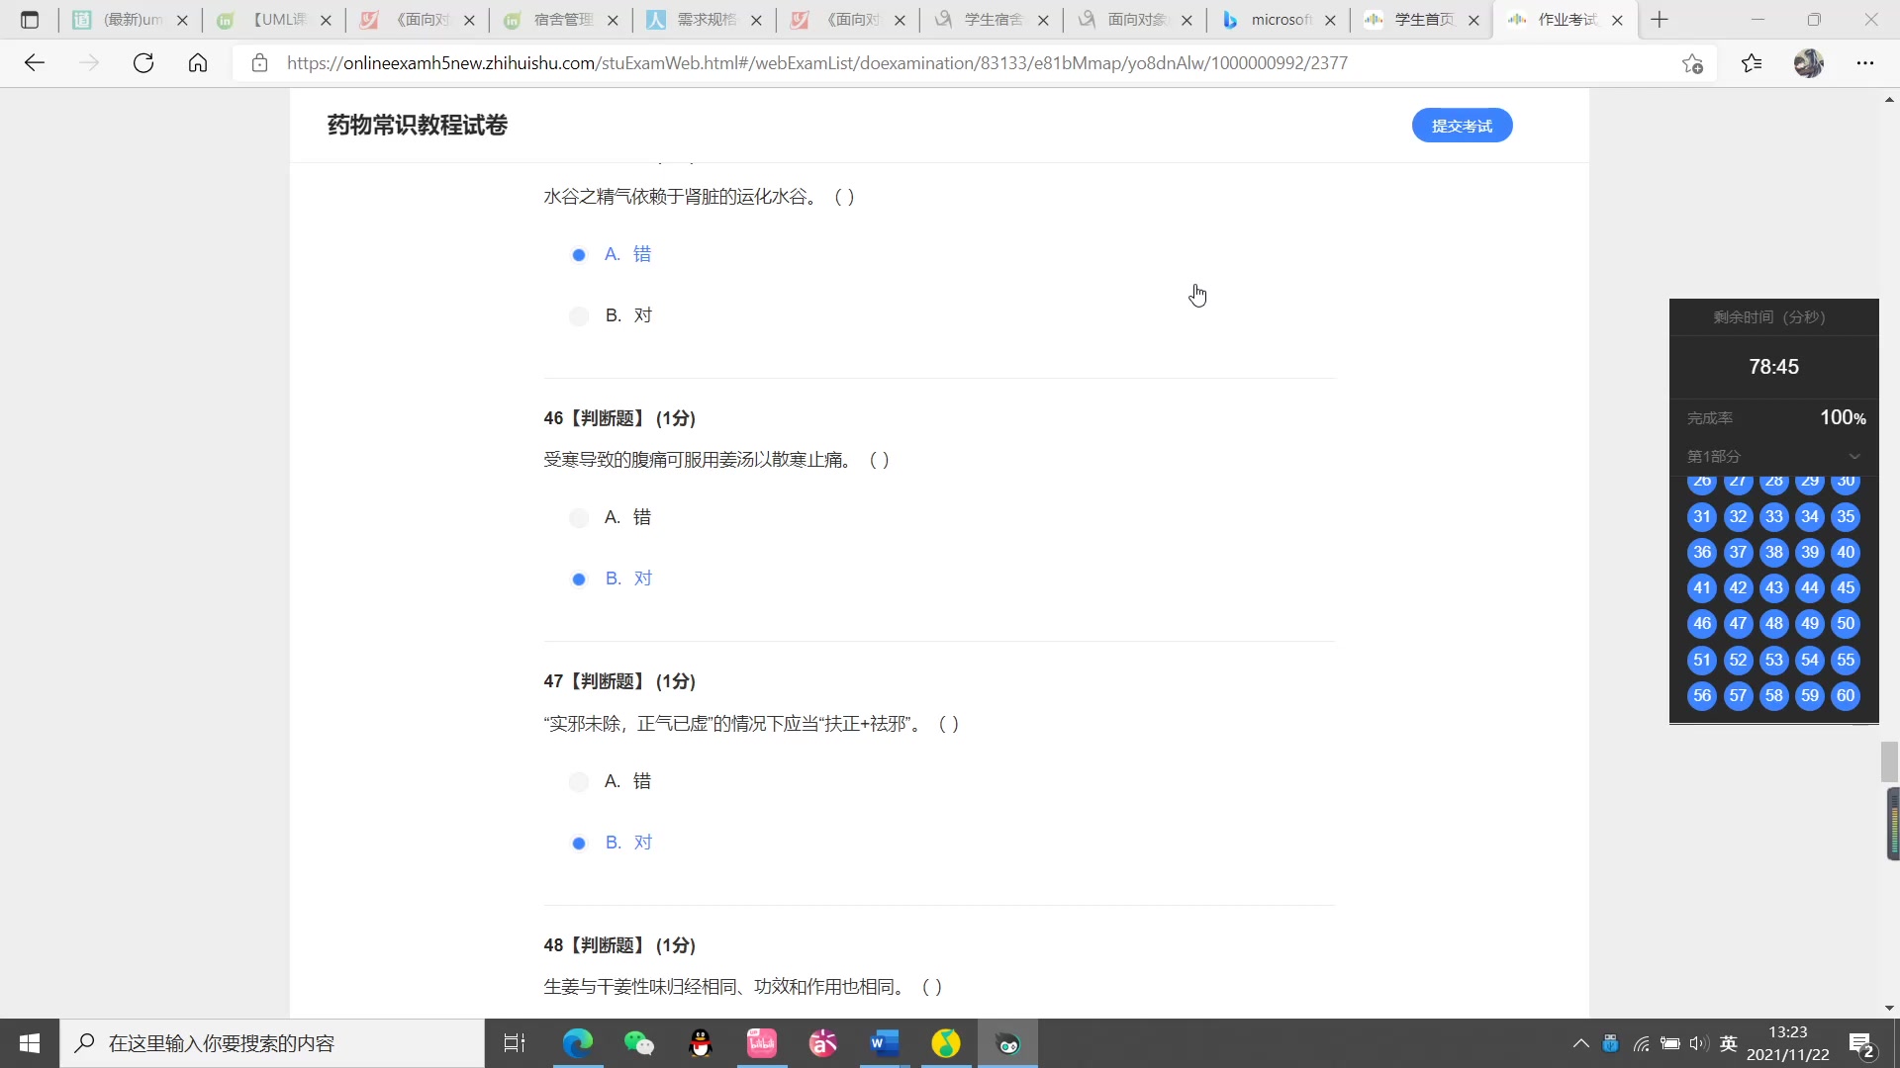Screen dimensions: 1900x1068
Task: Open QQ penguin app from taskbar
Action: pyautogui.click(x=701, y=1043)
